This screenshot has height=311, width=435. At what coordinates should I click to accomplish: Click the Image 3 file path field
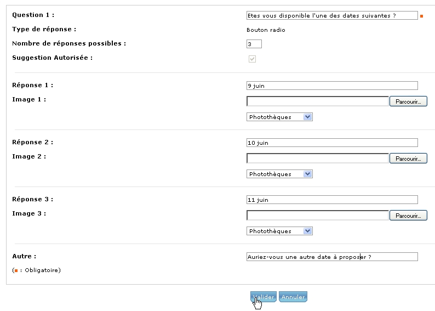[x=317, y=216]
